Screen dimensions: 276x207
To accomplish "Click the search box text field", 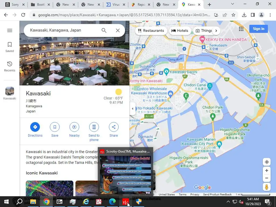I will 63,30.
